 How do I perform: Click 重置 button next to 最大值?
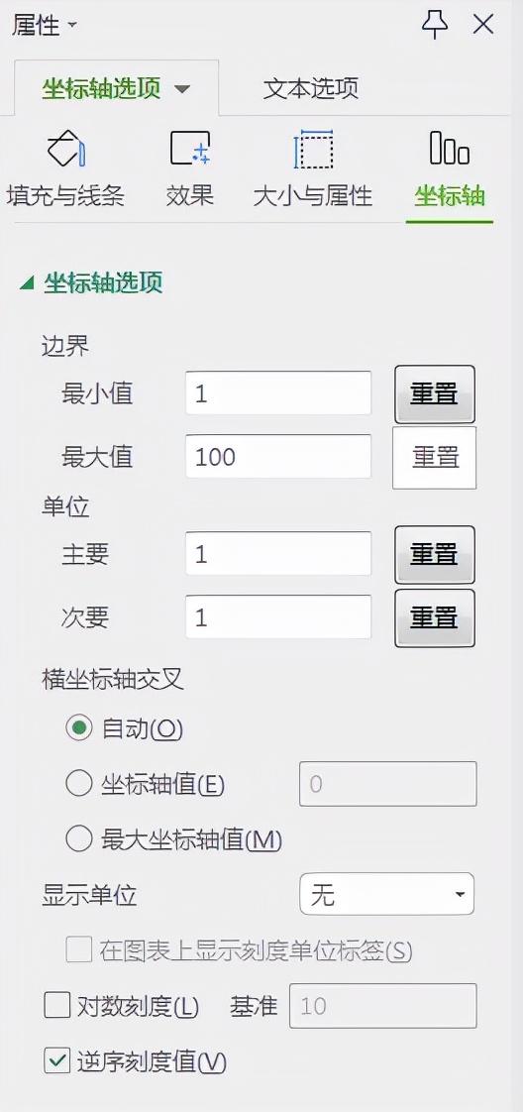point(435,458)
